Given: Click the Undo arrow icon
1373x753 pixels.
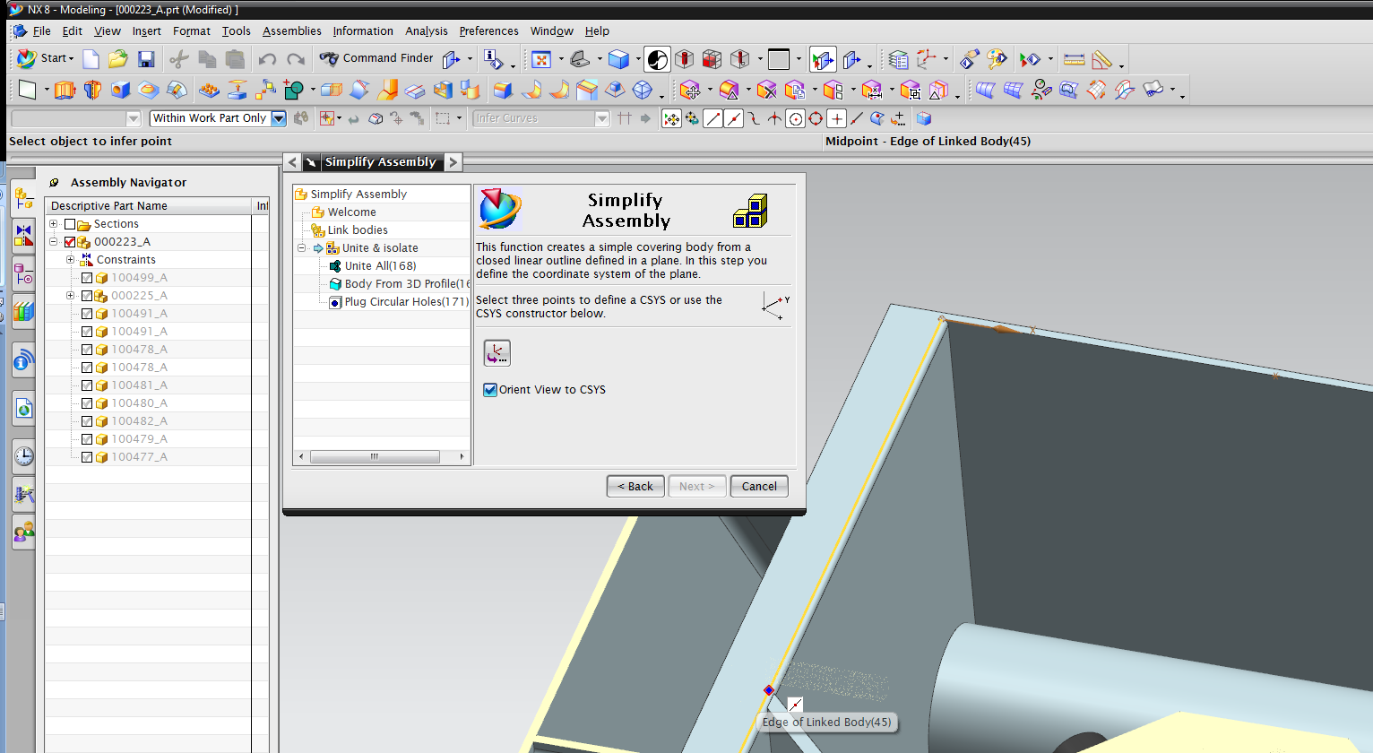Looking at the screenshot, I should click(x=267, y=59).
